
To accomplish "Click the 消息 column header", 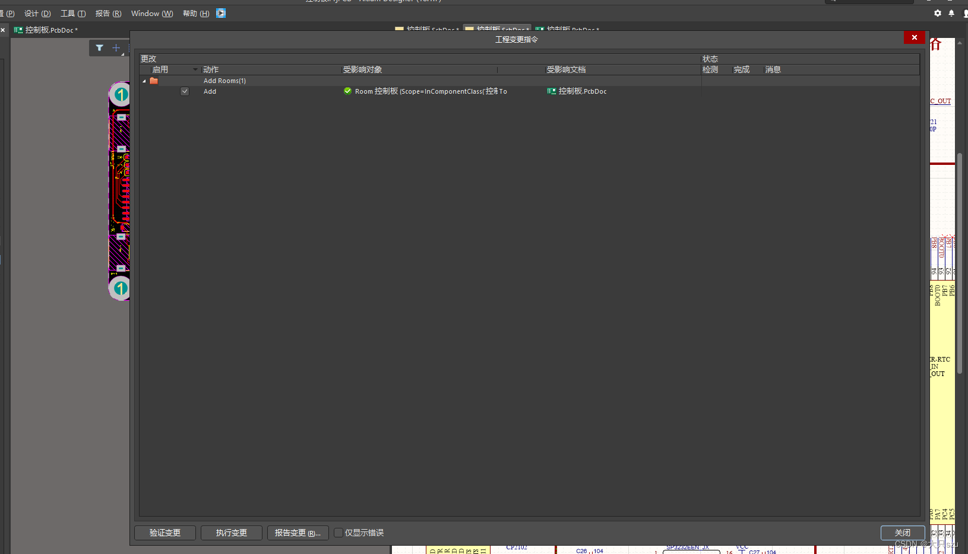I will (773, 69).
